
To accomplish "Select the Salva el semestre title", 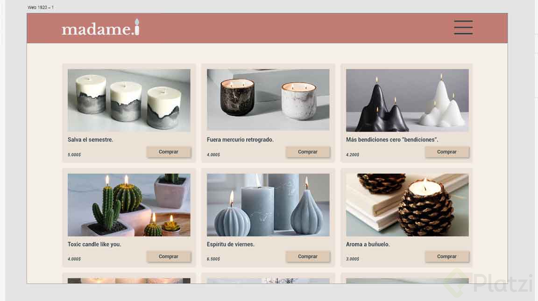I will click(90, 140).
